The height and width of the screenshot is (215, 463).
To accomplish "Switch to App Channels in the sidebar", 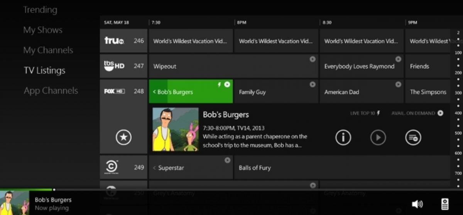I will [51, 91].
